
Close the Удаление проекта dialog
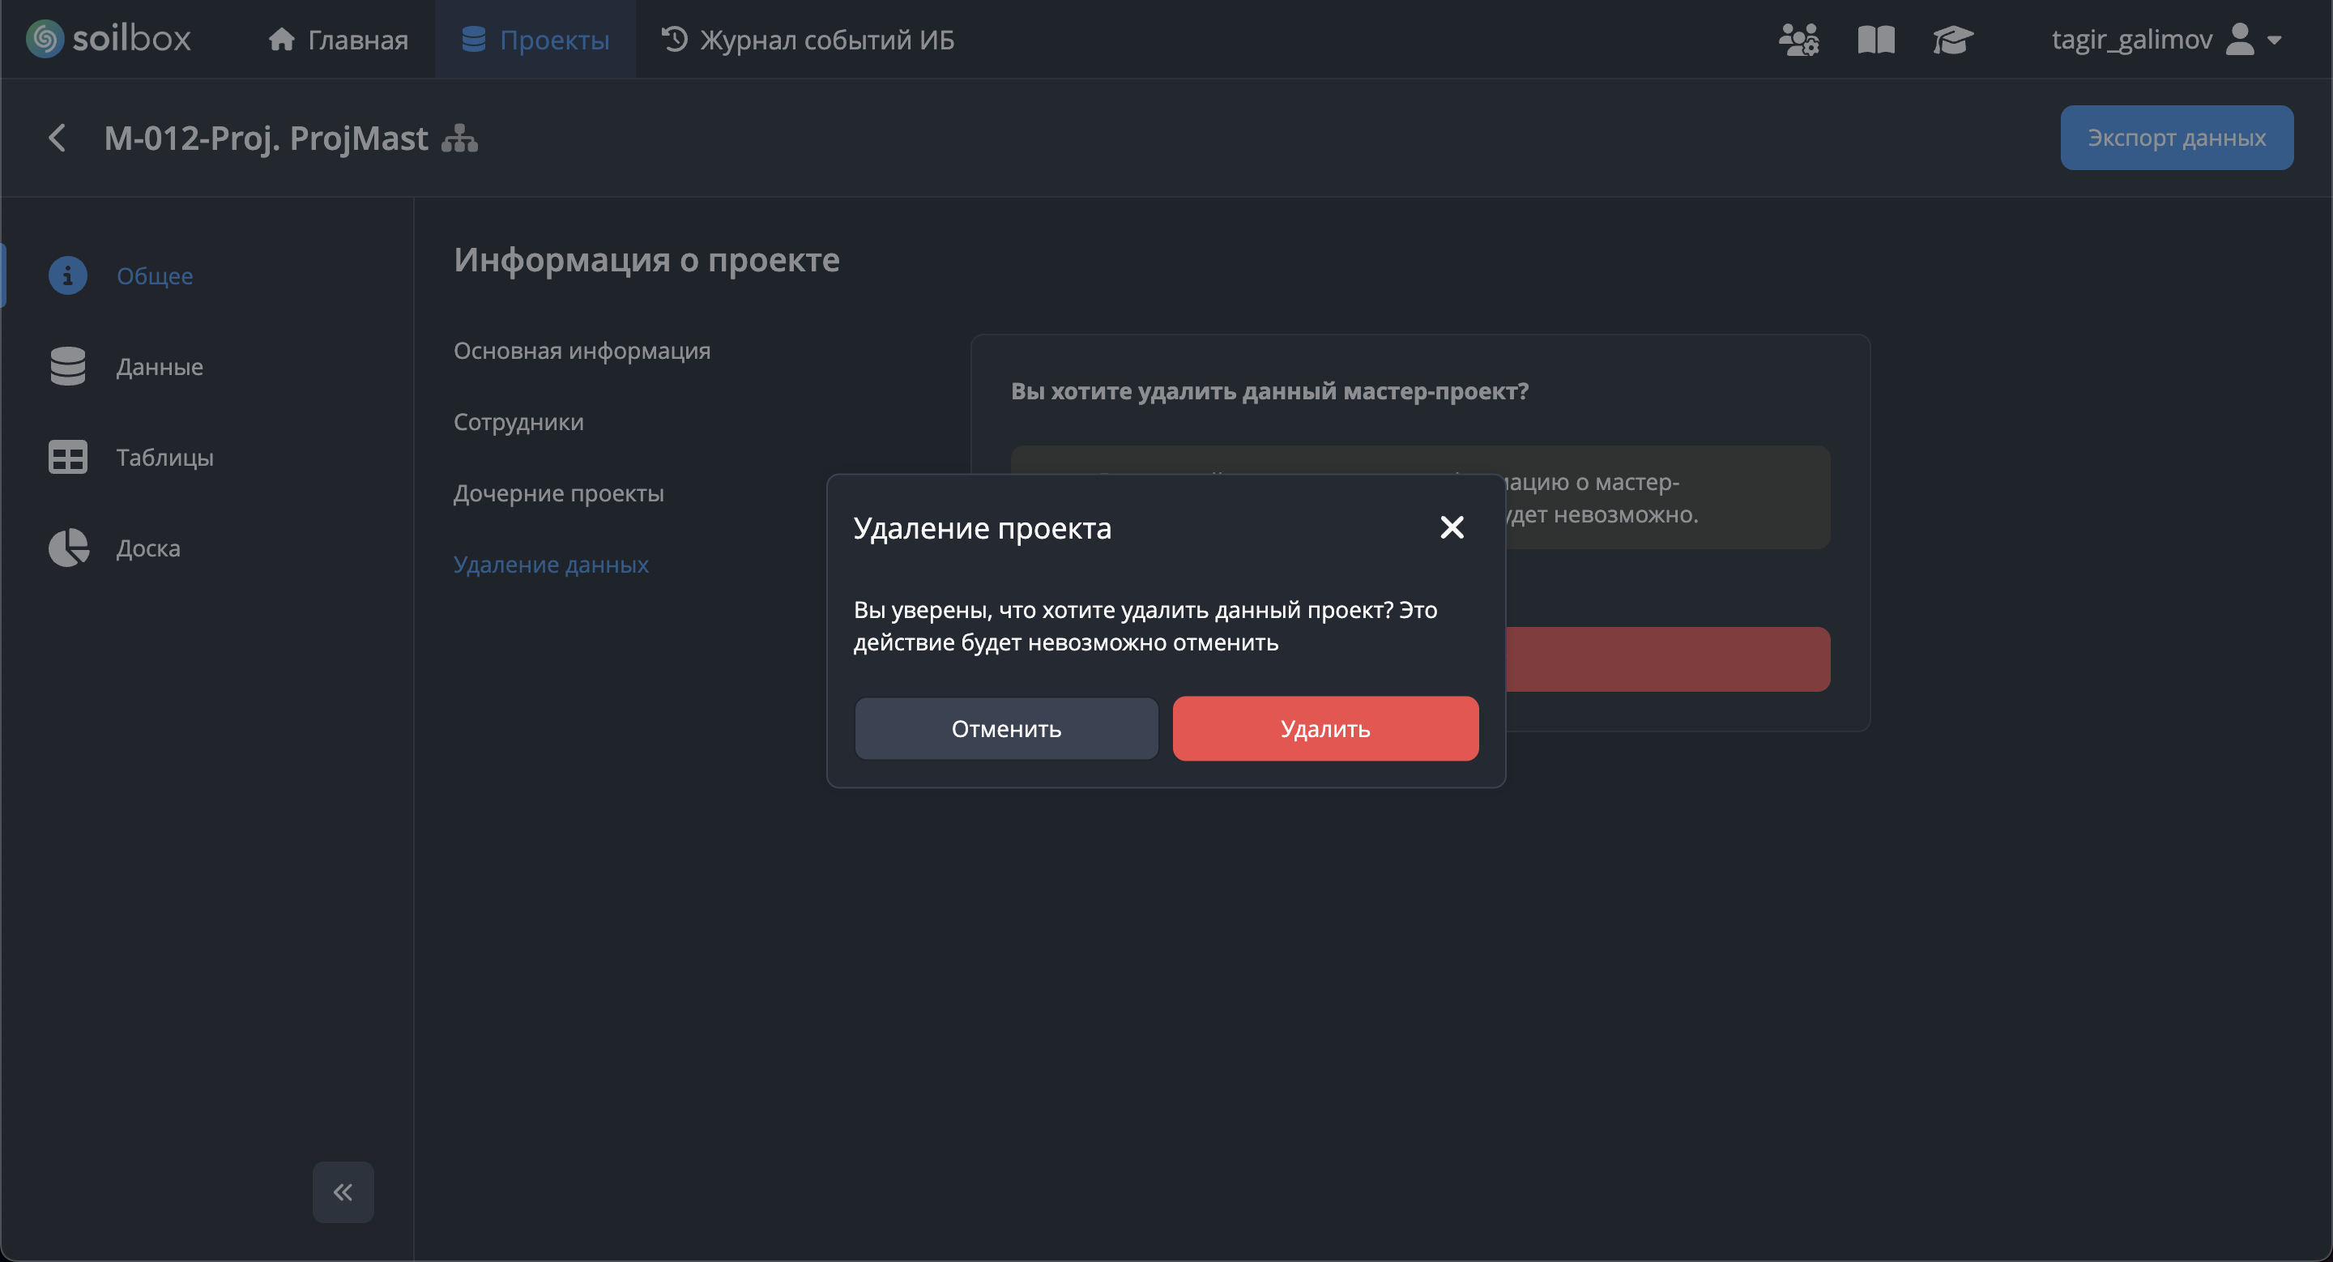pyautogui.click(x=1451, y=527)
